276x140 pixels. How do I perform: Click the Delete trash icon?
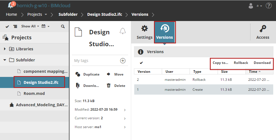coord(109,86)
